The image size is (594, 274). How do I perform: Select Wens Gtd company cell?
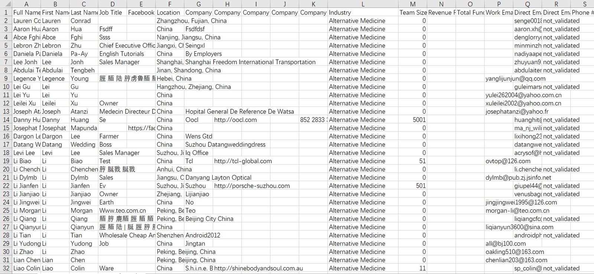(x=198, y=136)
